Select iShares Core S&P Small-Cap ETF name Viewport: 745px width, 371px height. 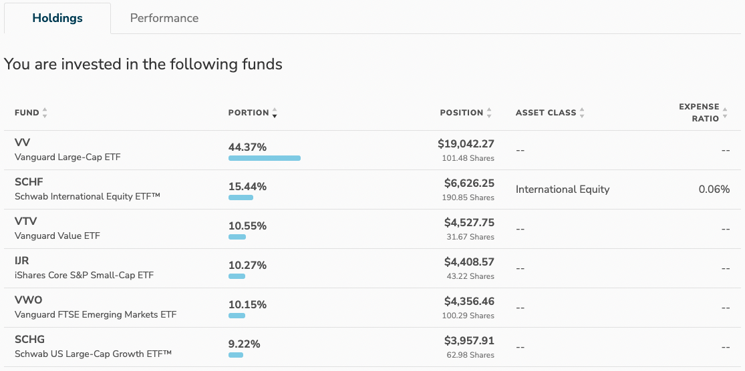[x=84, y=275]
